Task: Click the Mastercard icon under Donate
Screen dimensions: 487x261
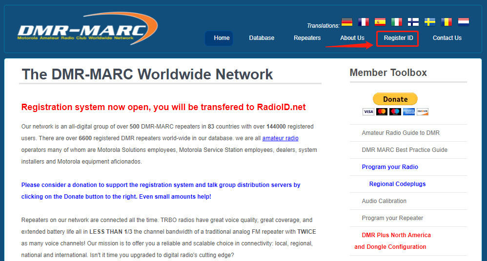Action: (382, 112)
